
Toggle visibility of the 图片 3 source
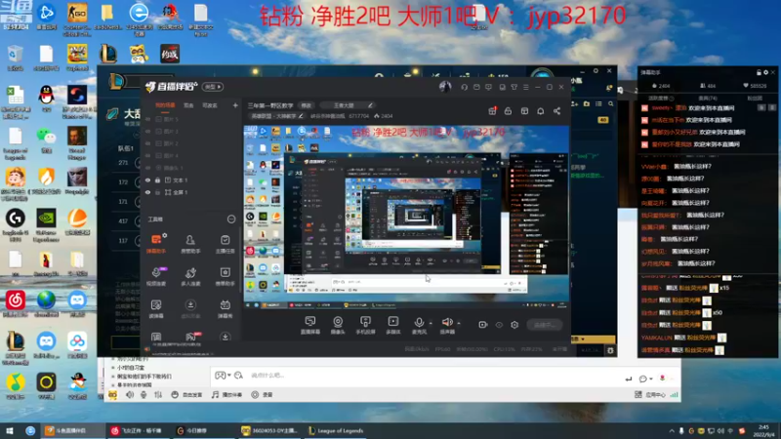pos(148,132)
